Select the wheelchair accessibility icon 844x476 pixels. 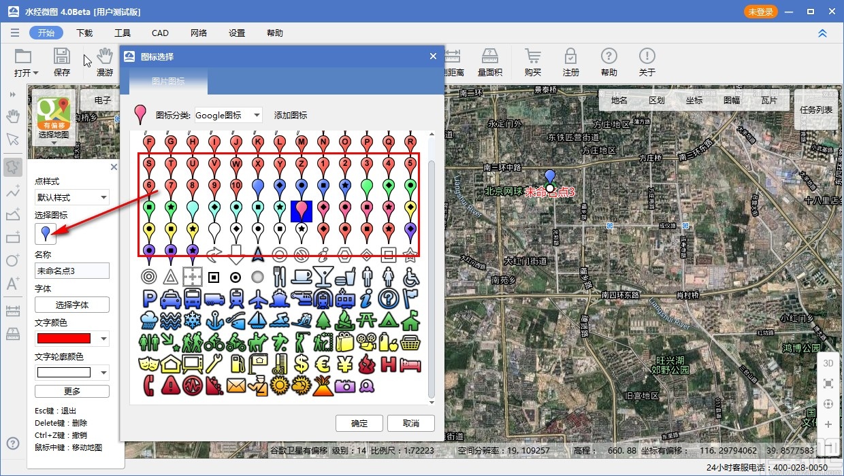pyautogui.click(x=410, y=277)
